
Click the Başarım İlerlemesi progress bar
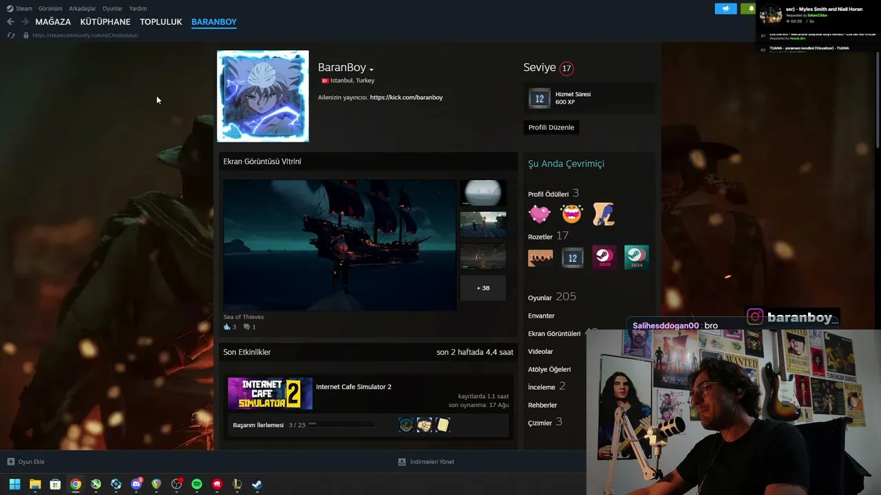point(341,425)
